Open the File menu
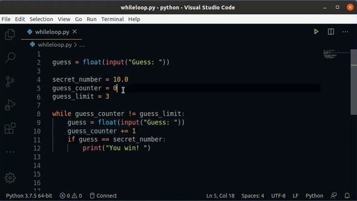This screenshot has height=201, width=357. (x=6, y=19)
